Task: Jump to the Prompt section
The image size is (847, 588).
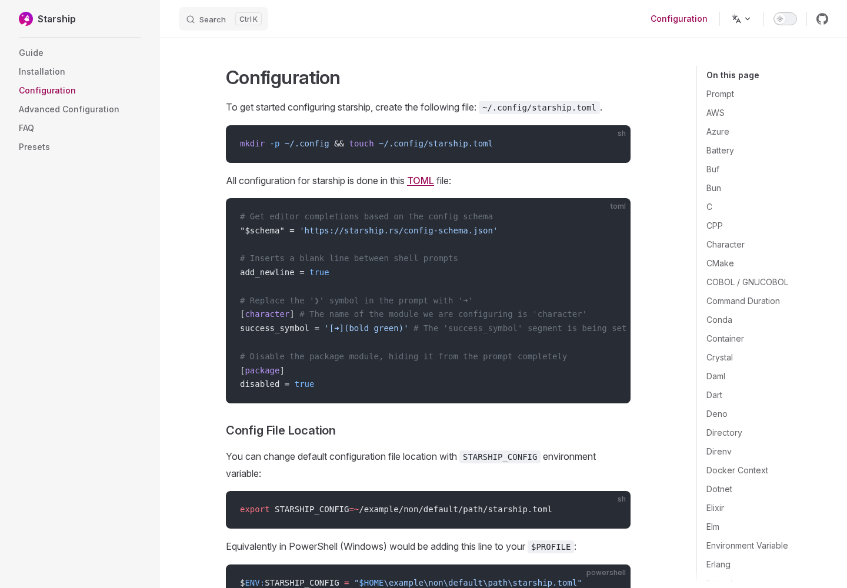Action: pyautogui.click(x=720, y=94)
